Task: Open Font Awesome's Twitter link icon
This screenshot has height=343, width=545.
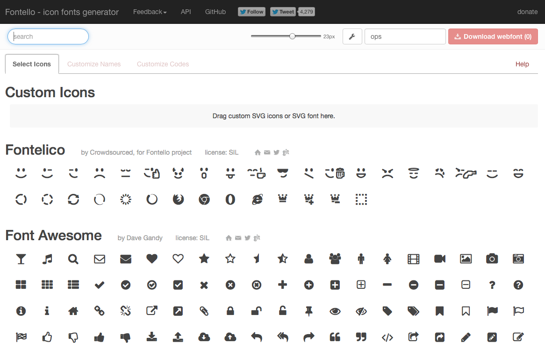Action: (247, 238)
